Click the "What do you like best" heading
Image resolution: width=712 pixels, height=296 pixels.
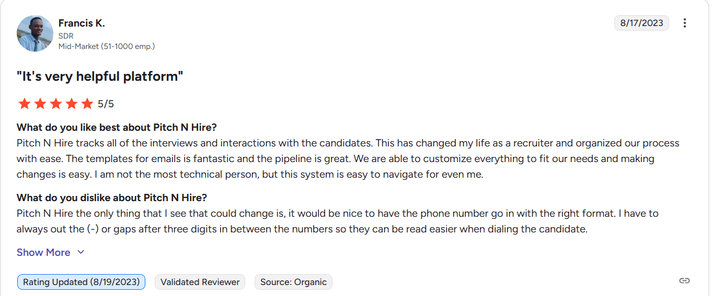click(x=117, y=127)
